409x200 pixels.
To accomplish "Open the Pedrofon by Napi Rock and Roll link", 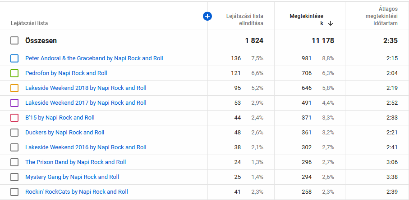I will [66, 73].
